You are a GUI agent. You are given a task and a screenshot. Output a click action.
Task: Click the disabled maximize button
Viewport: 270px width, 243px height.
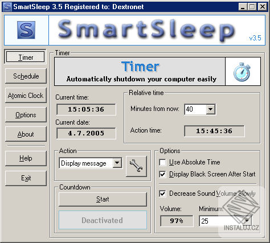point(252,7)
